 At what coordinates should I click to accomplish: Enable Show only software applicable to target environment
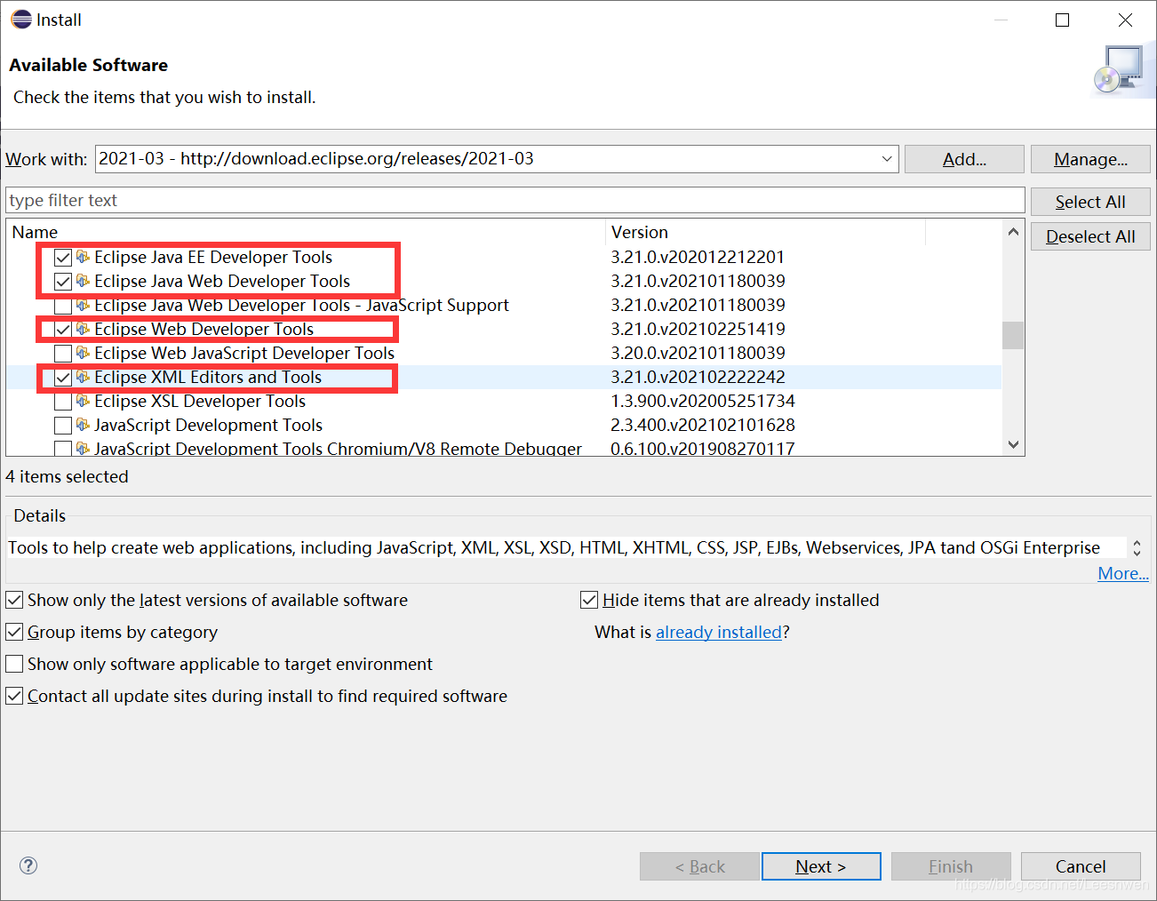tap(15, 665)
